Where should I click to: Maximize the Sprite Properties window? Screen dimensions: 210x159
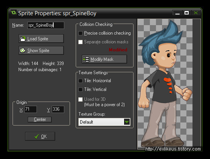[x=186, y=13]
